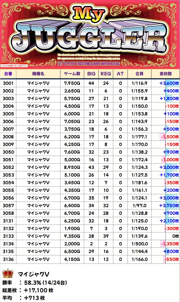Select machine number 3133
The width and height of the screenshot is (180, 302).
click(x=8, y=236)
